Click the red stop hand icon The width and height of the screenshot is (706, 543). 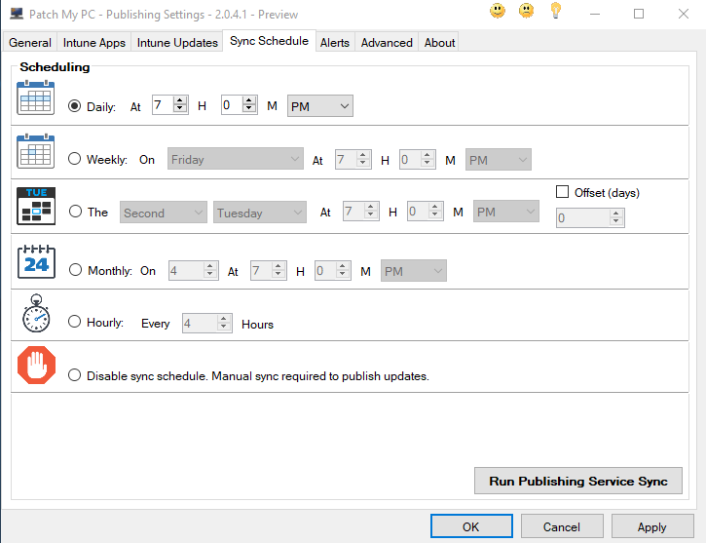36,365
